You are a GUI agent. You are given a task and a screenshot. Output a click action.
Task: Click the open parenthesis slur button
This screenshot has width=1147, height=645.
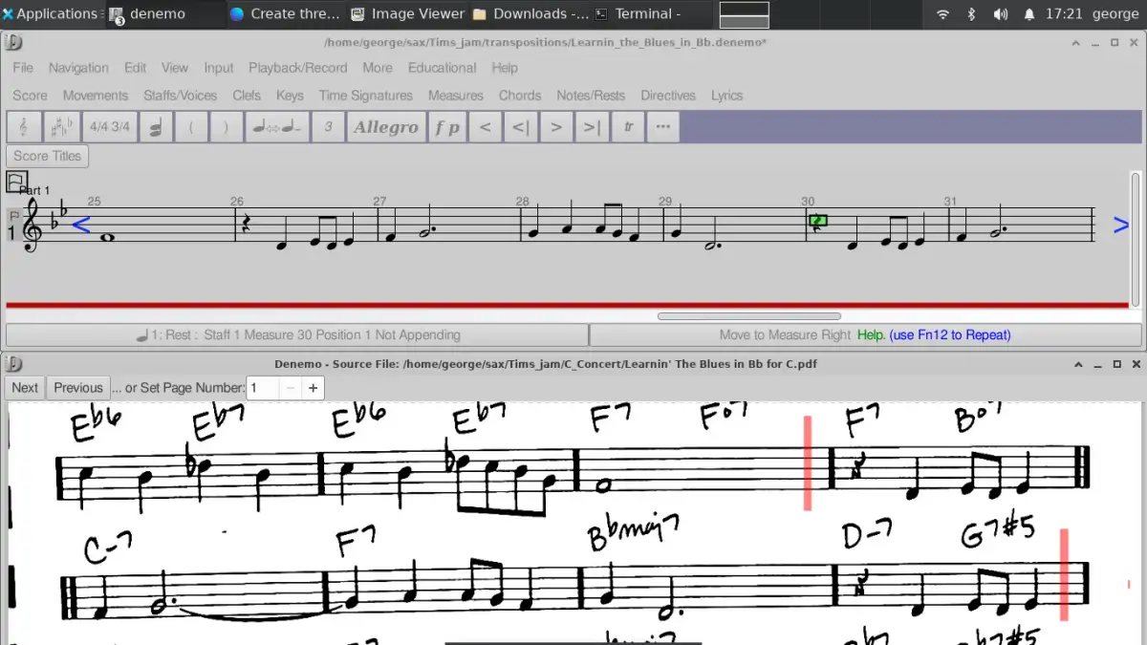(x=191, y=127)
